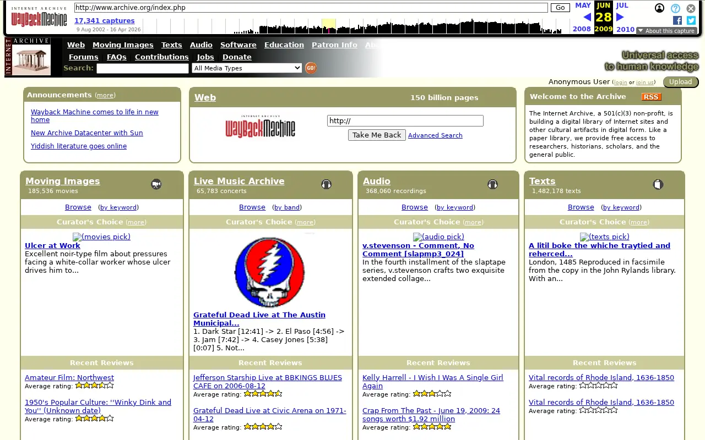This screenshot has width=705, height=440.
Task: Open the 17,341 captures link
Action: coord(105,21)
